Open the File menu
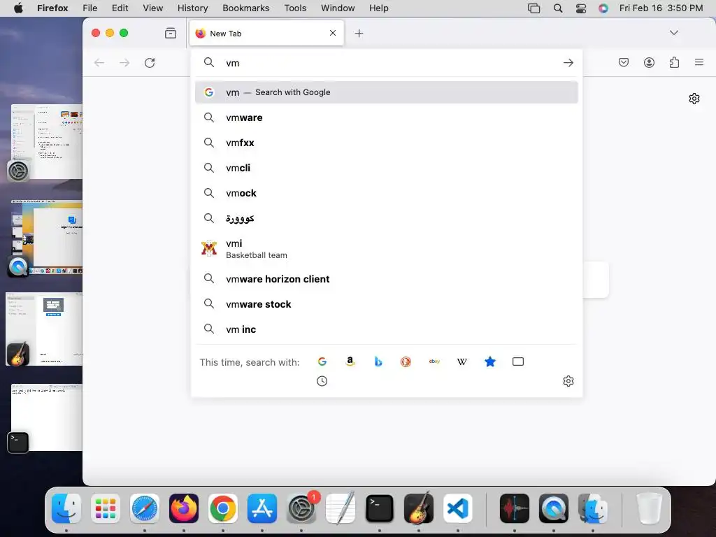The height and width of the screenshot is (537, 716). pyautogui.click(x=90, y=8)
